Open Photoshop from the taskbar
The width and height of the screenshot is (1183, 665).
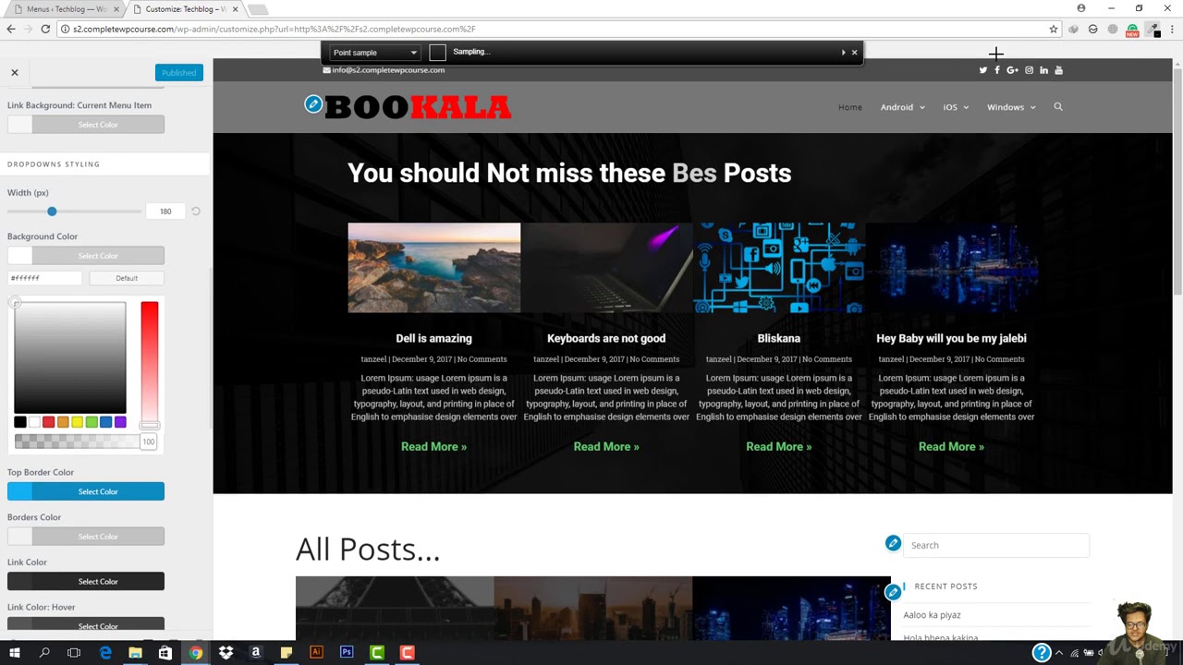(x=347, y=653)
